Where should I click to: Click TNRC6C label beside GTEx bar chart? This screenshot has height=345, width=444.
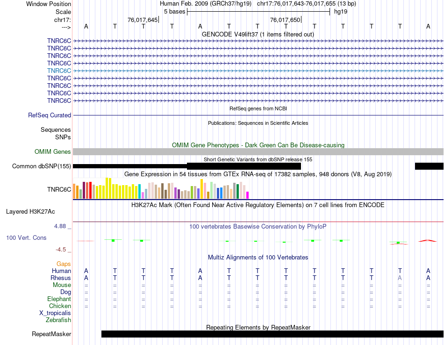pos(59,189)
